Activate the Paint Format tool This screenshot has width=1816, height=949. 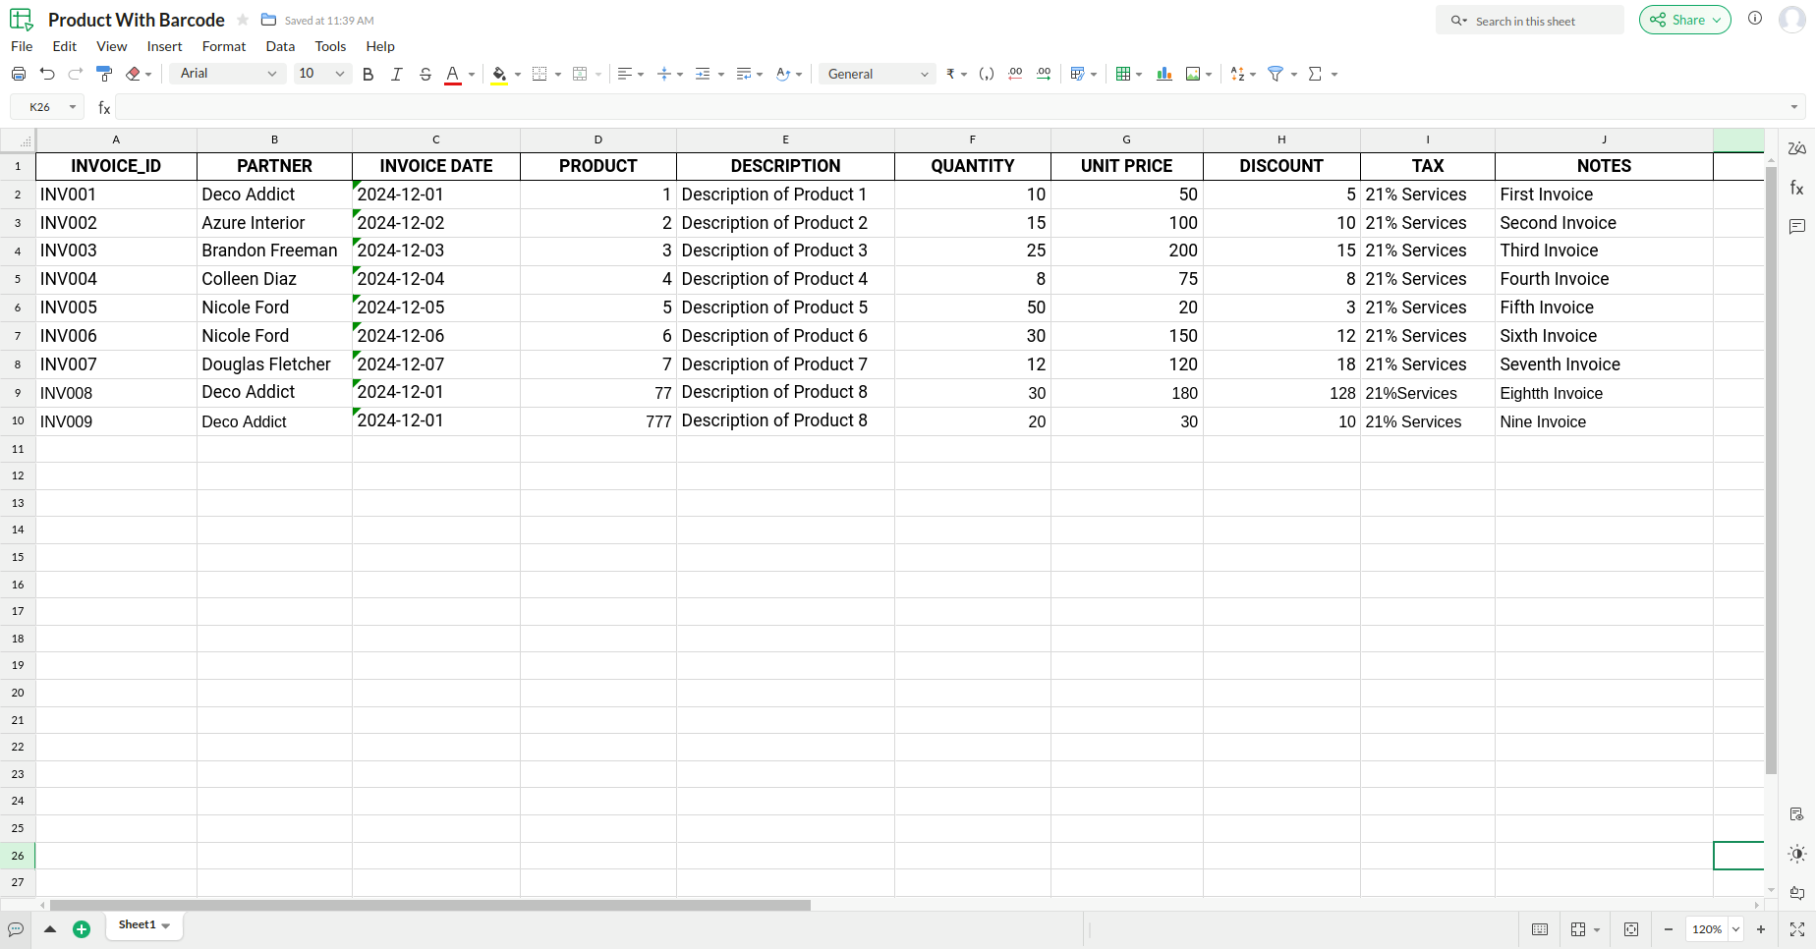click(x=104, y=74)
